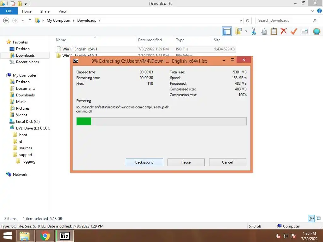The width and height of the screenshot is (323, 242).
Task: Select Network in the navigation pane
Action: [20, 175]
